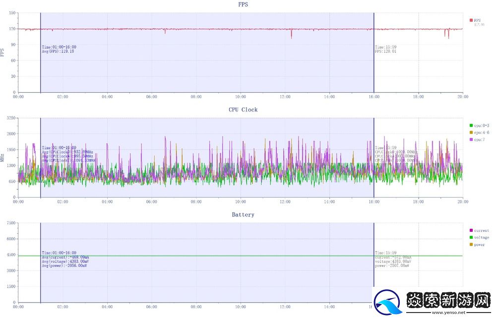The width and height of the screenshot is (496, 318).
Task: Toggle the cpu:0-3 series in legend
Action: 471,125
